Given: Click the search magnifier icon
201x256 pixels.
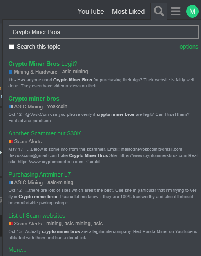Looking at the screenshot, I should click(x=159, y=11).
